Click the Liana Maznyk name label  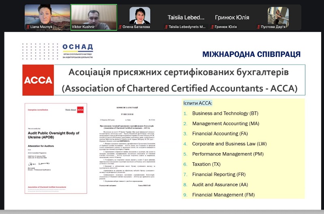click(41, 27)
